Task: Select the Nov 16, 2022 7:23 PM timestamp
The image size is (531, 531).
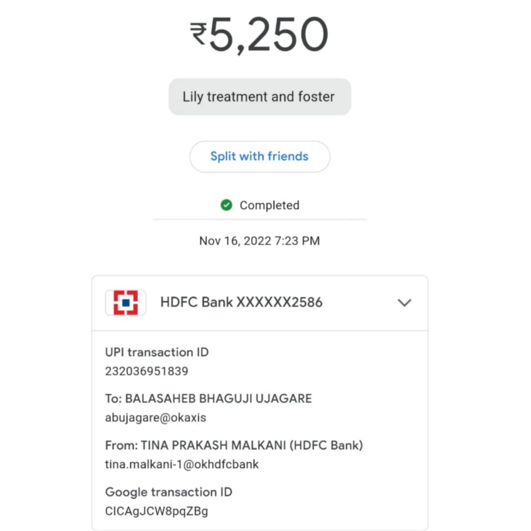Action: coord(259,241)
